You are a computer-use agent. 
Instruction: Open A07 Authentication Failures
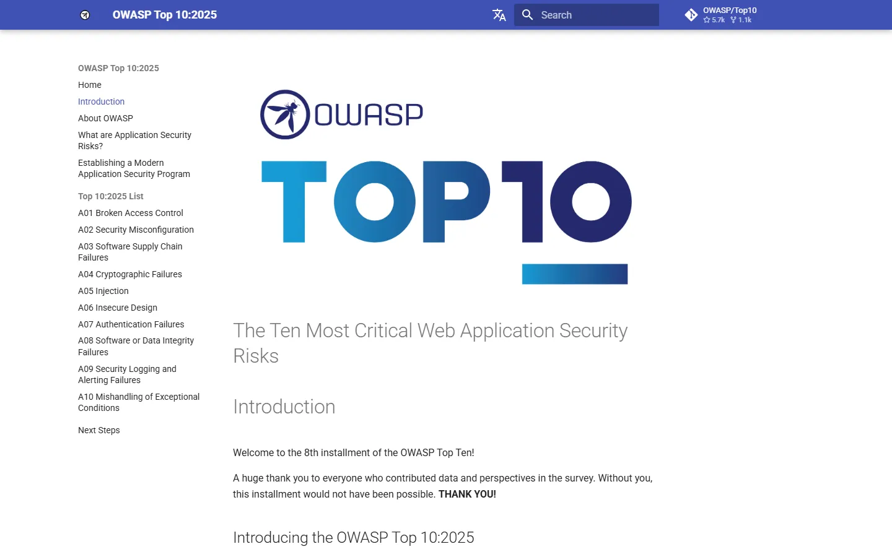coord(131,324)
